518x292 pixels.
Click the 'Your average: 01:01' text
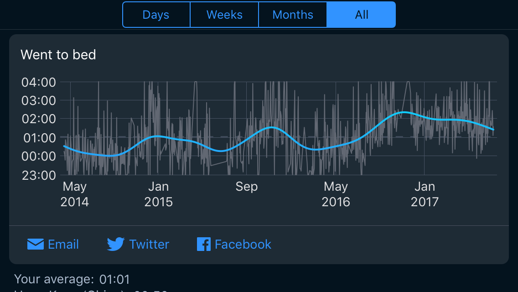[x=72, y=279]
